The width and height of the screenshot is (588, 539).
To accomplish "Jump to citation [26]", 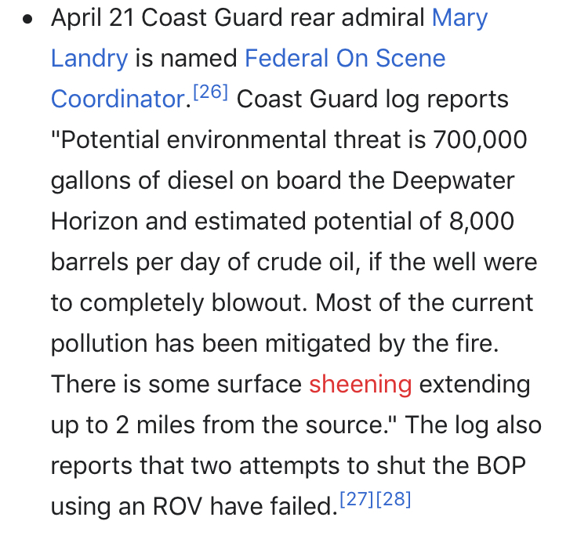I will (x=210, y=92).
